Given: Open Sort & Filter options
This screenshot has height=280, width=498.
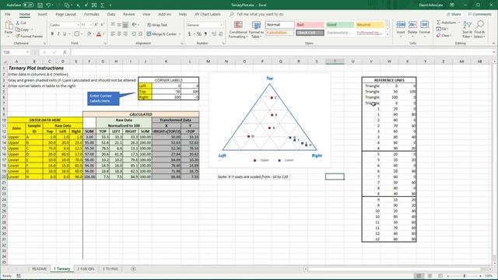Looking at the screenshot, I should pyautogui.click(x=467, y=30).
